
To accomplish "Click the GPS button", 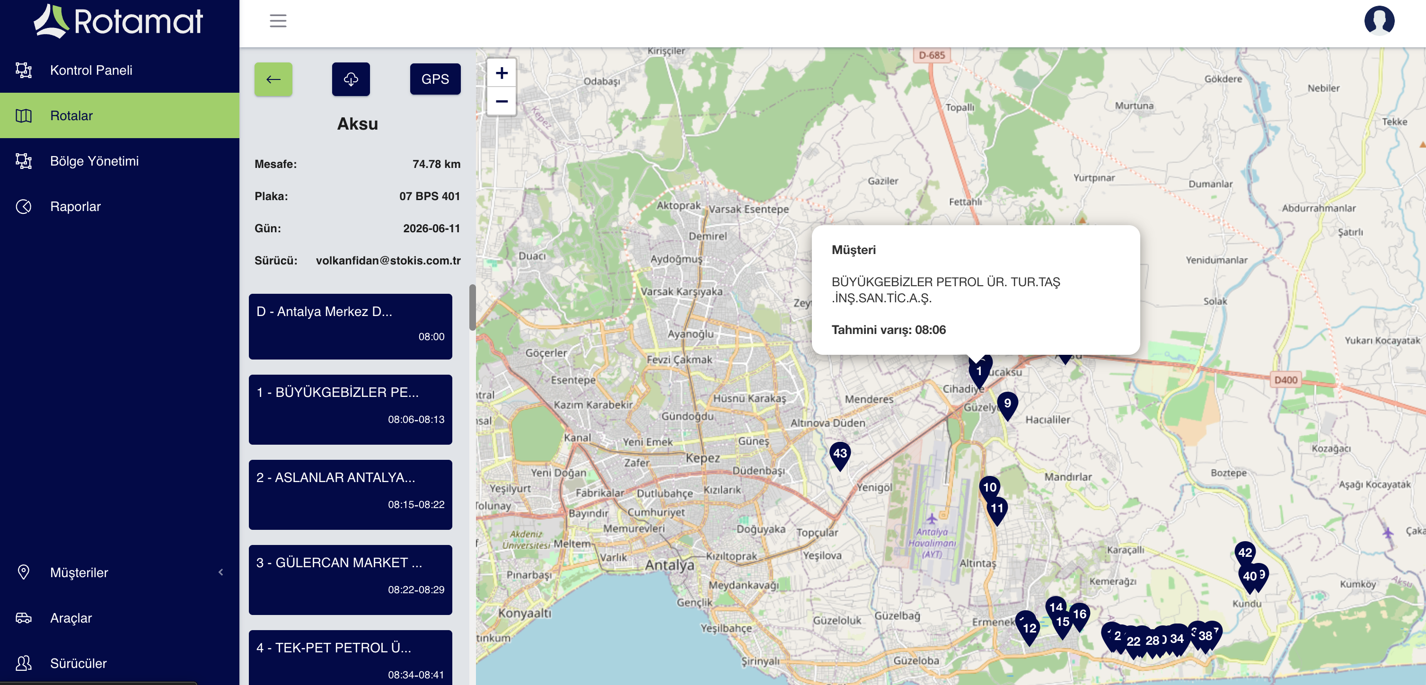I will 435,79.
